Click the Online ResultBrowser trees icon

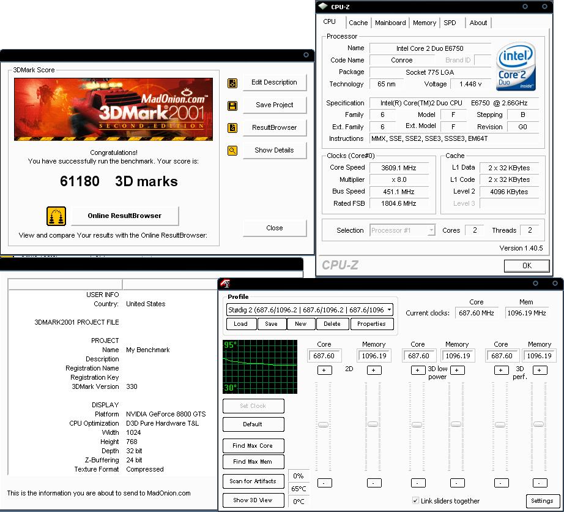(x=56, y=216)
